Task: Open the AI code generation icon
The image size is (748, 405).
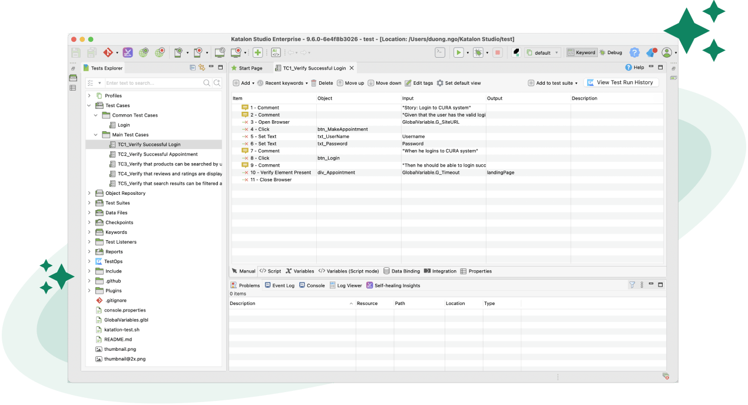Action: coord(276,52)
